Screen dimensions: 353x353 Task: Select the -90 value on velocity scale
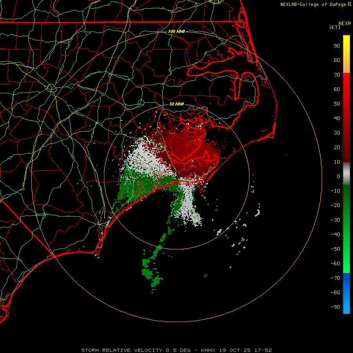pyautogui.click(x=335, y=307)
